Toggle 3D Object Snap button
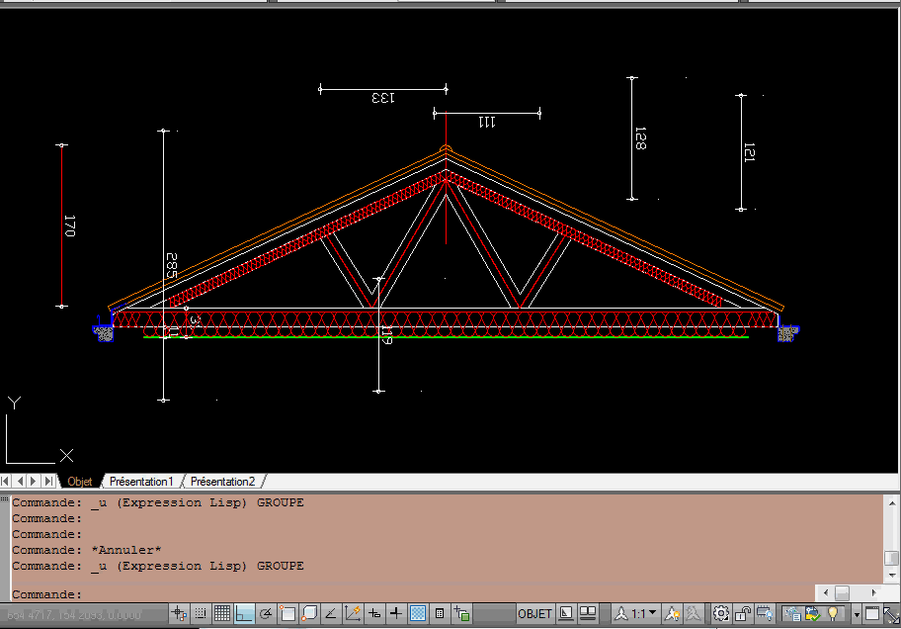The image size is (901, 629). (x=309, y=614)
